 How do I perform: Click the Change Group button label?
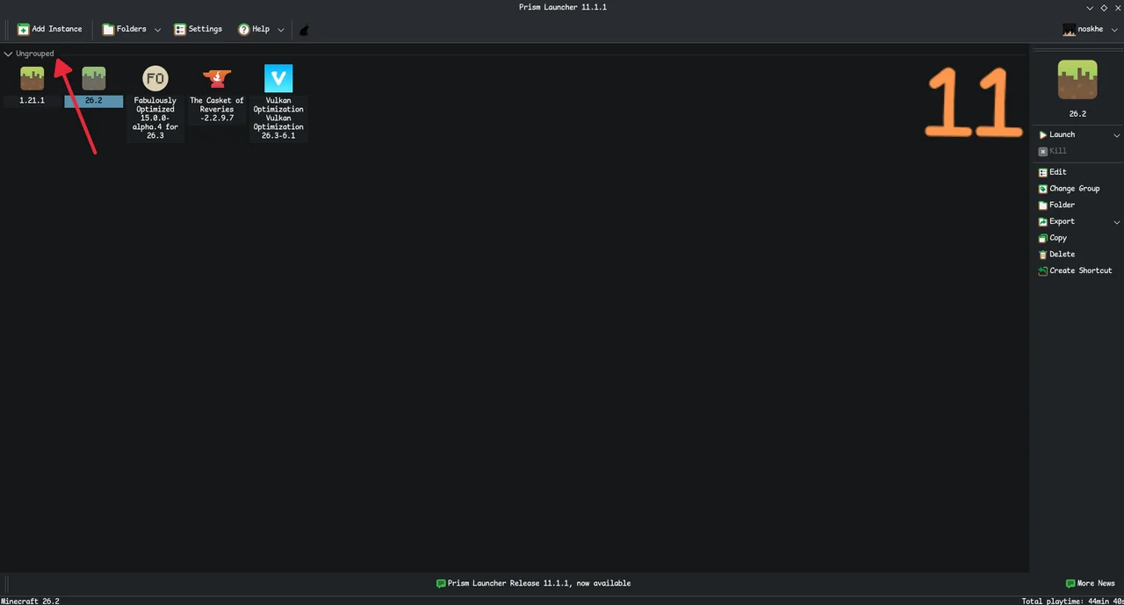pos(1075,189)
